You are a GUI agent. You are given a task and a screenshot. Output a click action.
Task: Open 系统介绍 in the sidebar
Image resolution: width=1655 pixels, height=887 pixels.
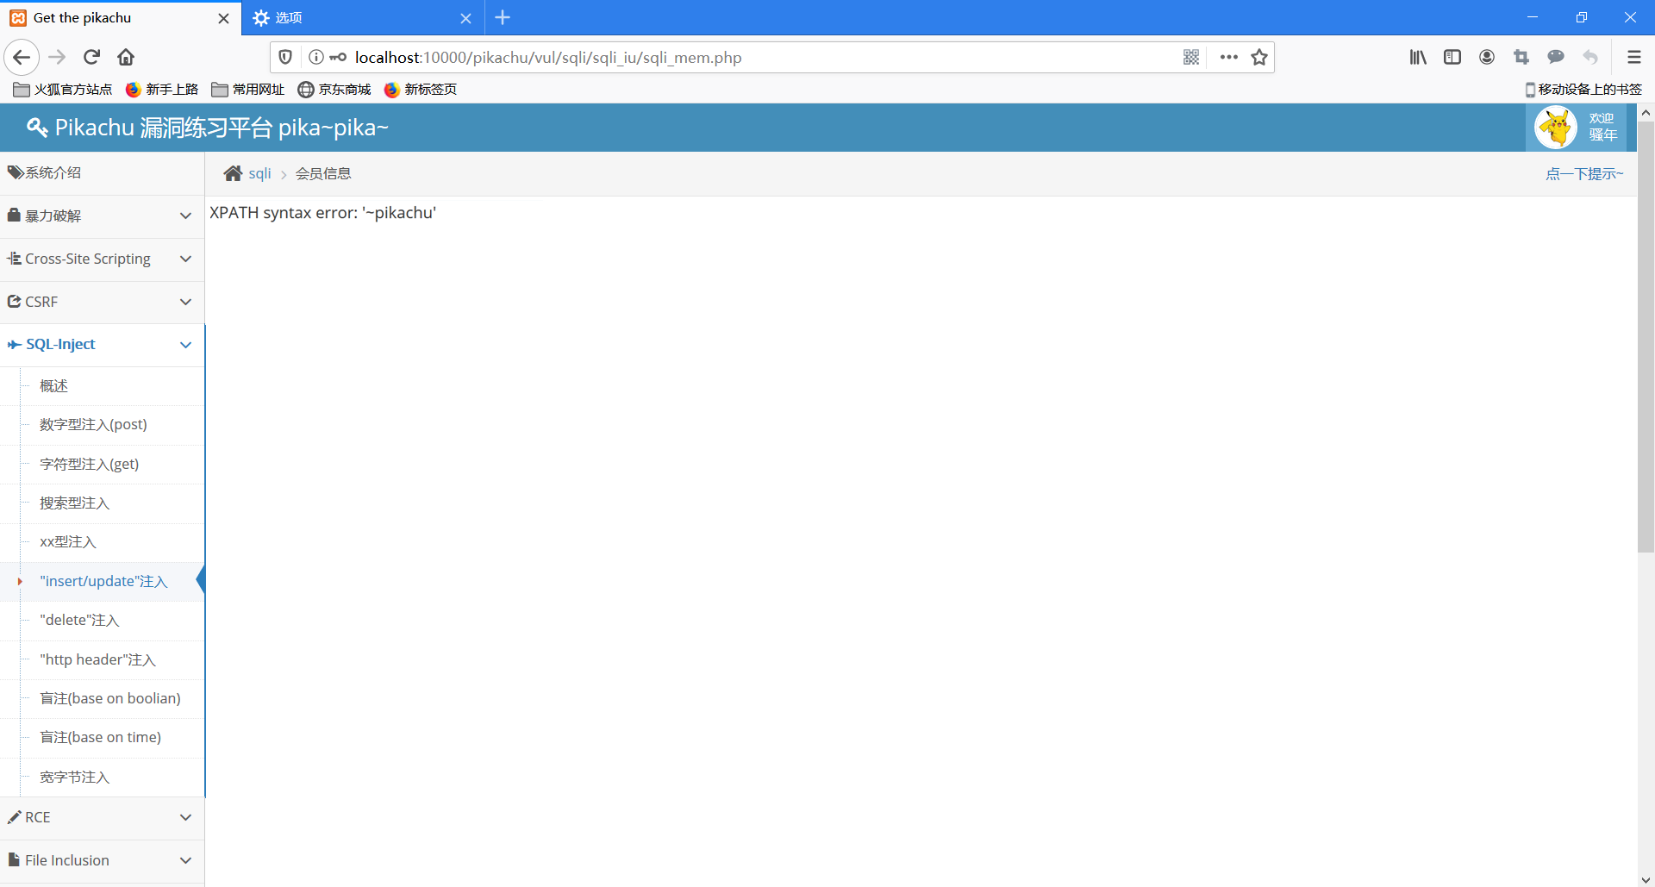tap(102, 172)
